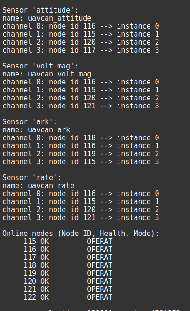The image size is (190, 311).
Task: Click the name uavcan_attitude text
Action: tap(47, 18)
